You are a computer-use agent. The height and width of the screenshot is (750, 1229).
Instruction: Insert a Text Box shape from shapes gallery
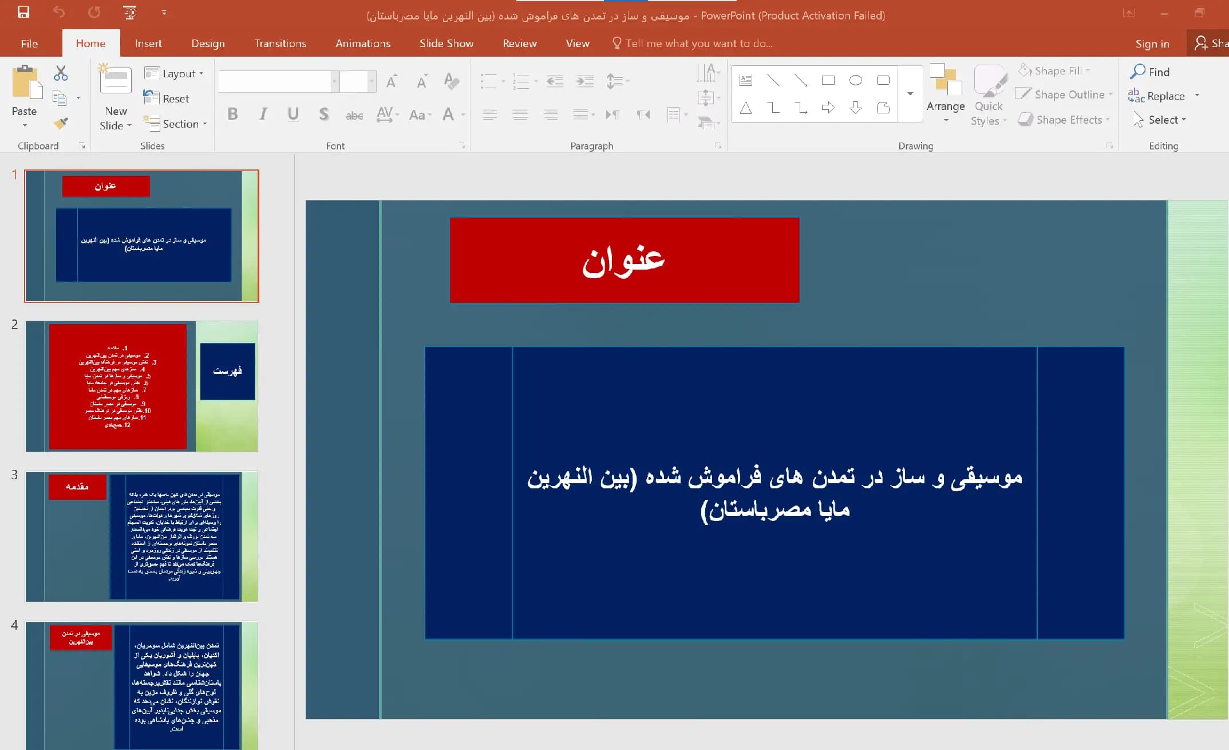pos(746,80)
